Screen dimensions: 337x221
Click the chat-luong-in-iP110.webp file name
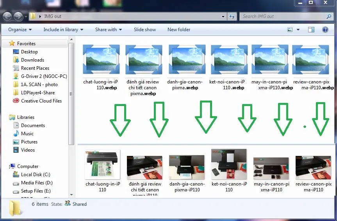point(101,85)
